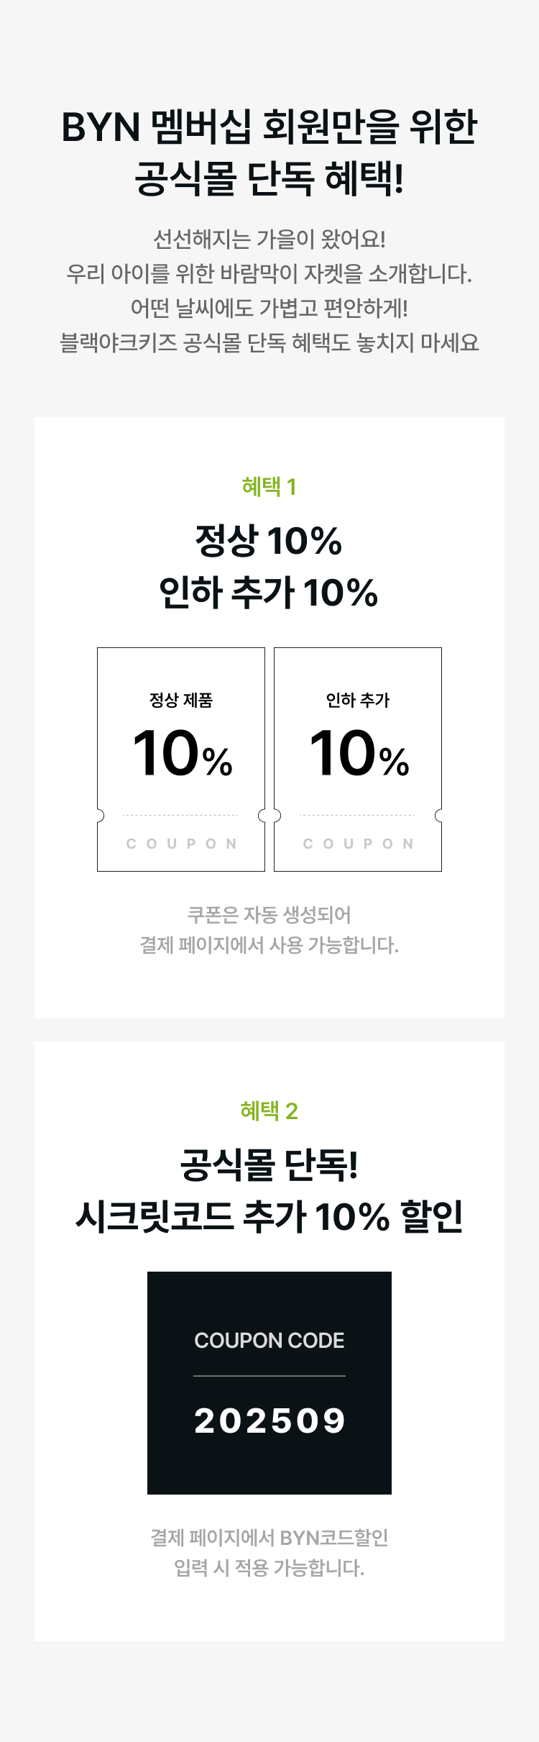Click the 정상 제품 10% coupon

pyautogui.click(x=181, y=760)
